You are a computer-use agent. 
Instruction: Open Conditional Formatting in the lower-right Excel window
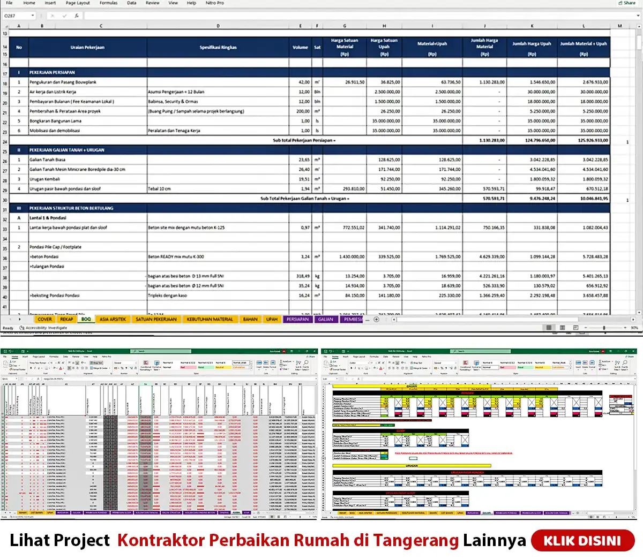(465, 366)
